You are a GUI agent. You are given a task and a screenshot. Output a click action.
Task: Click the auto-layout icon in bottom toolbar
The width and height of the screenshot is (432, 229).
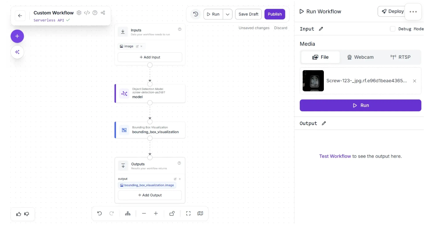click(128, 213)
